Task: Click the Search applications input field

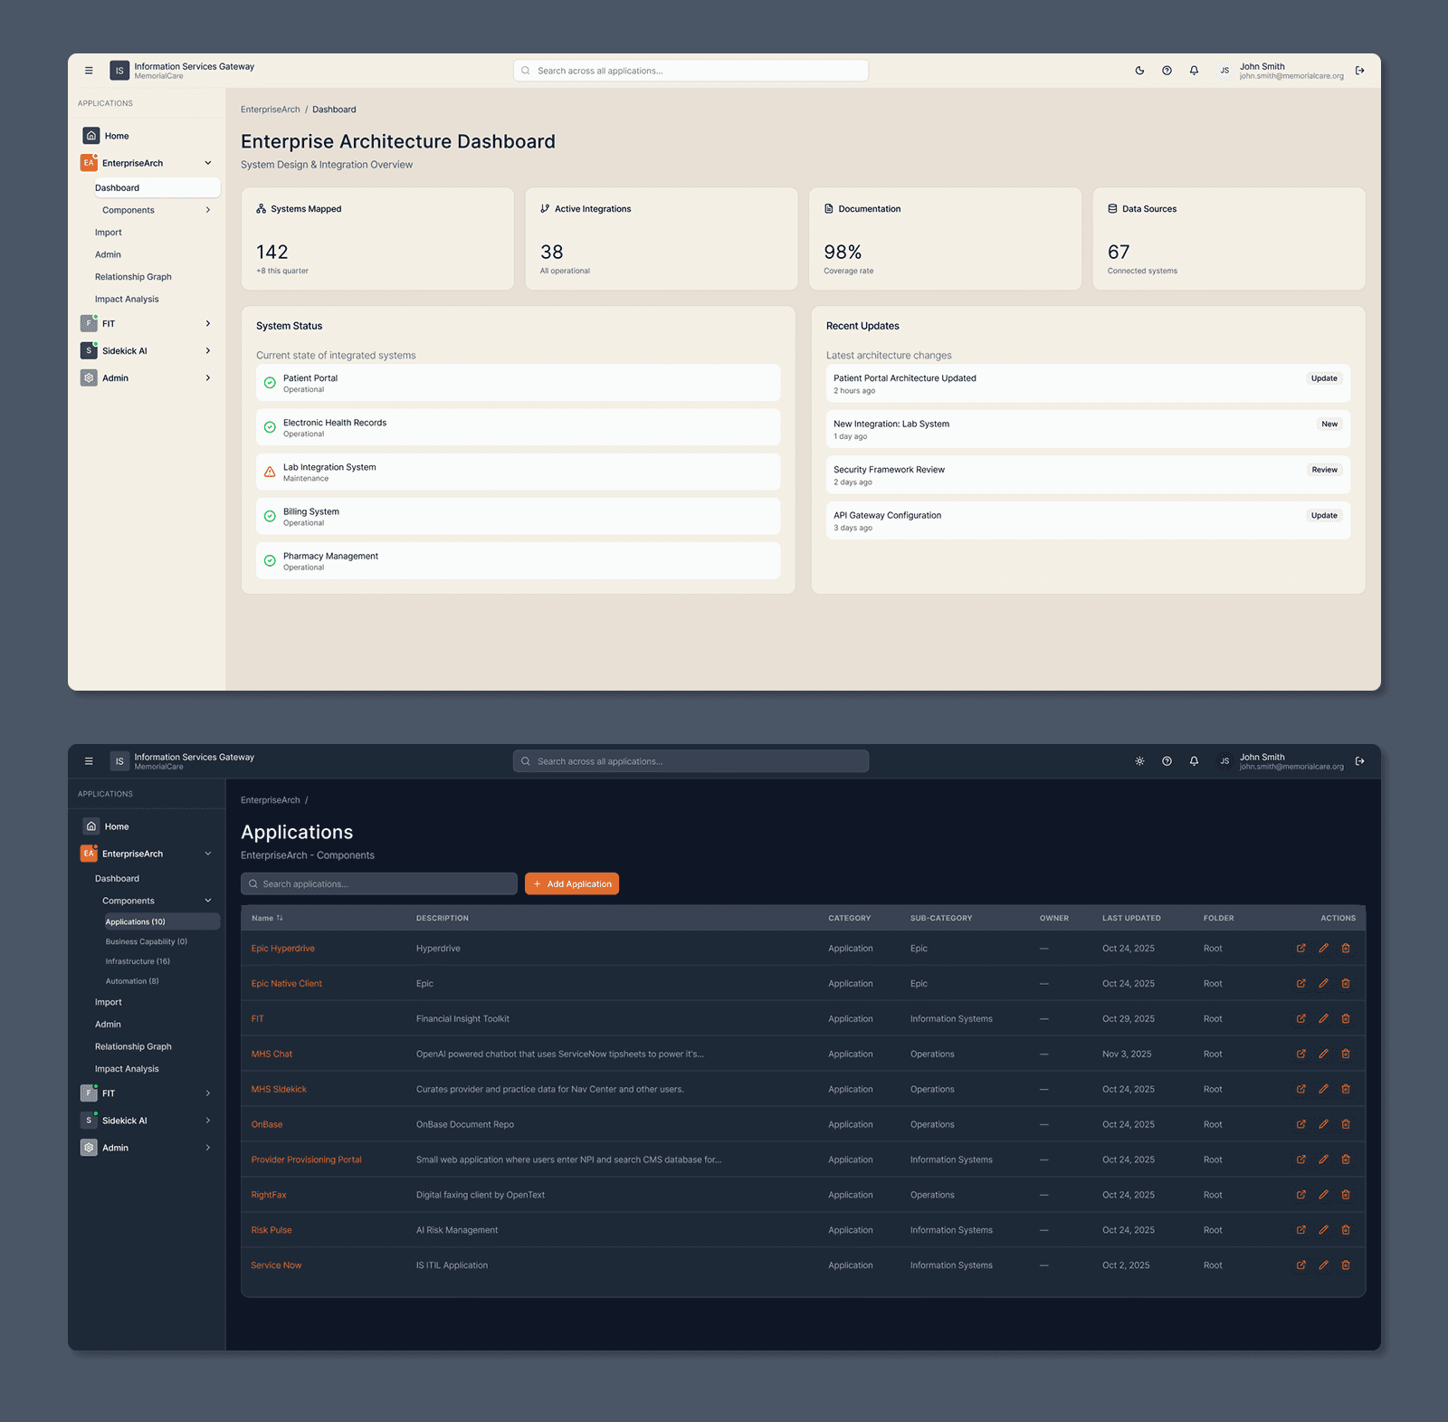Action: pos(378,883)
